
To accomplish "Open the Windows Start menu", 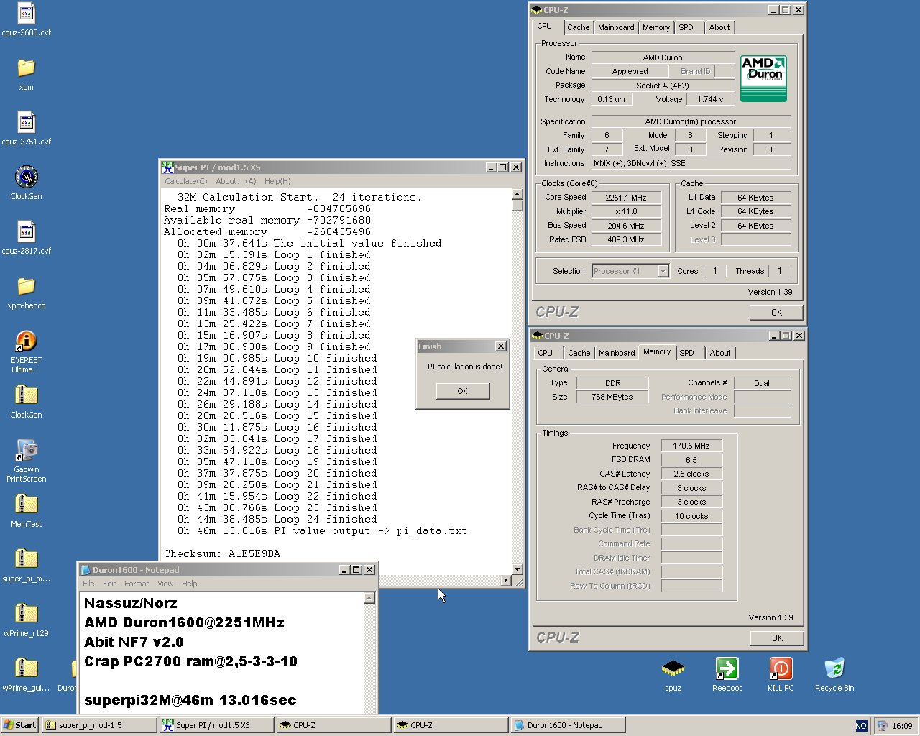I will pyautogui.click(x=20, y=725).
